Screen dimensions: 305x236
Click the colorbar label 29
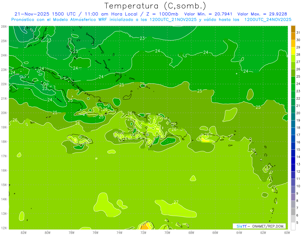(x=298, y=47)
